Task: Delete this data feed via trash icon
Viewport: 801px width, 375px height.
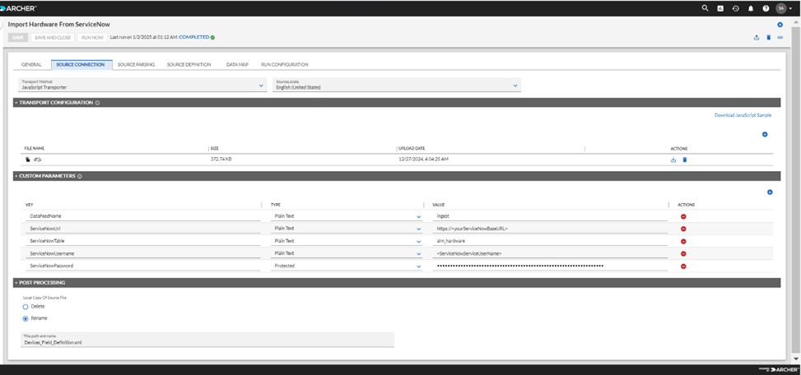Action: [x=768, y=37]
